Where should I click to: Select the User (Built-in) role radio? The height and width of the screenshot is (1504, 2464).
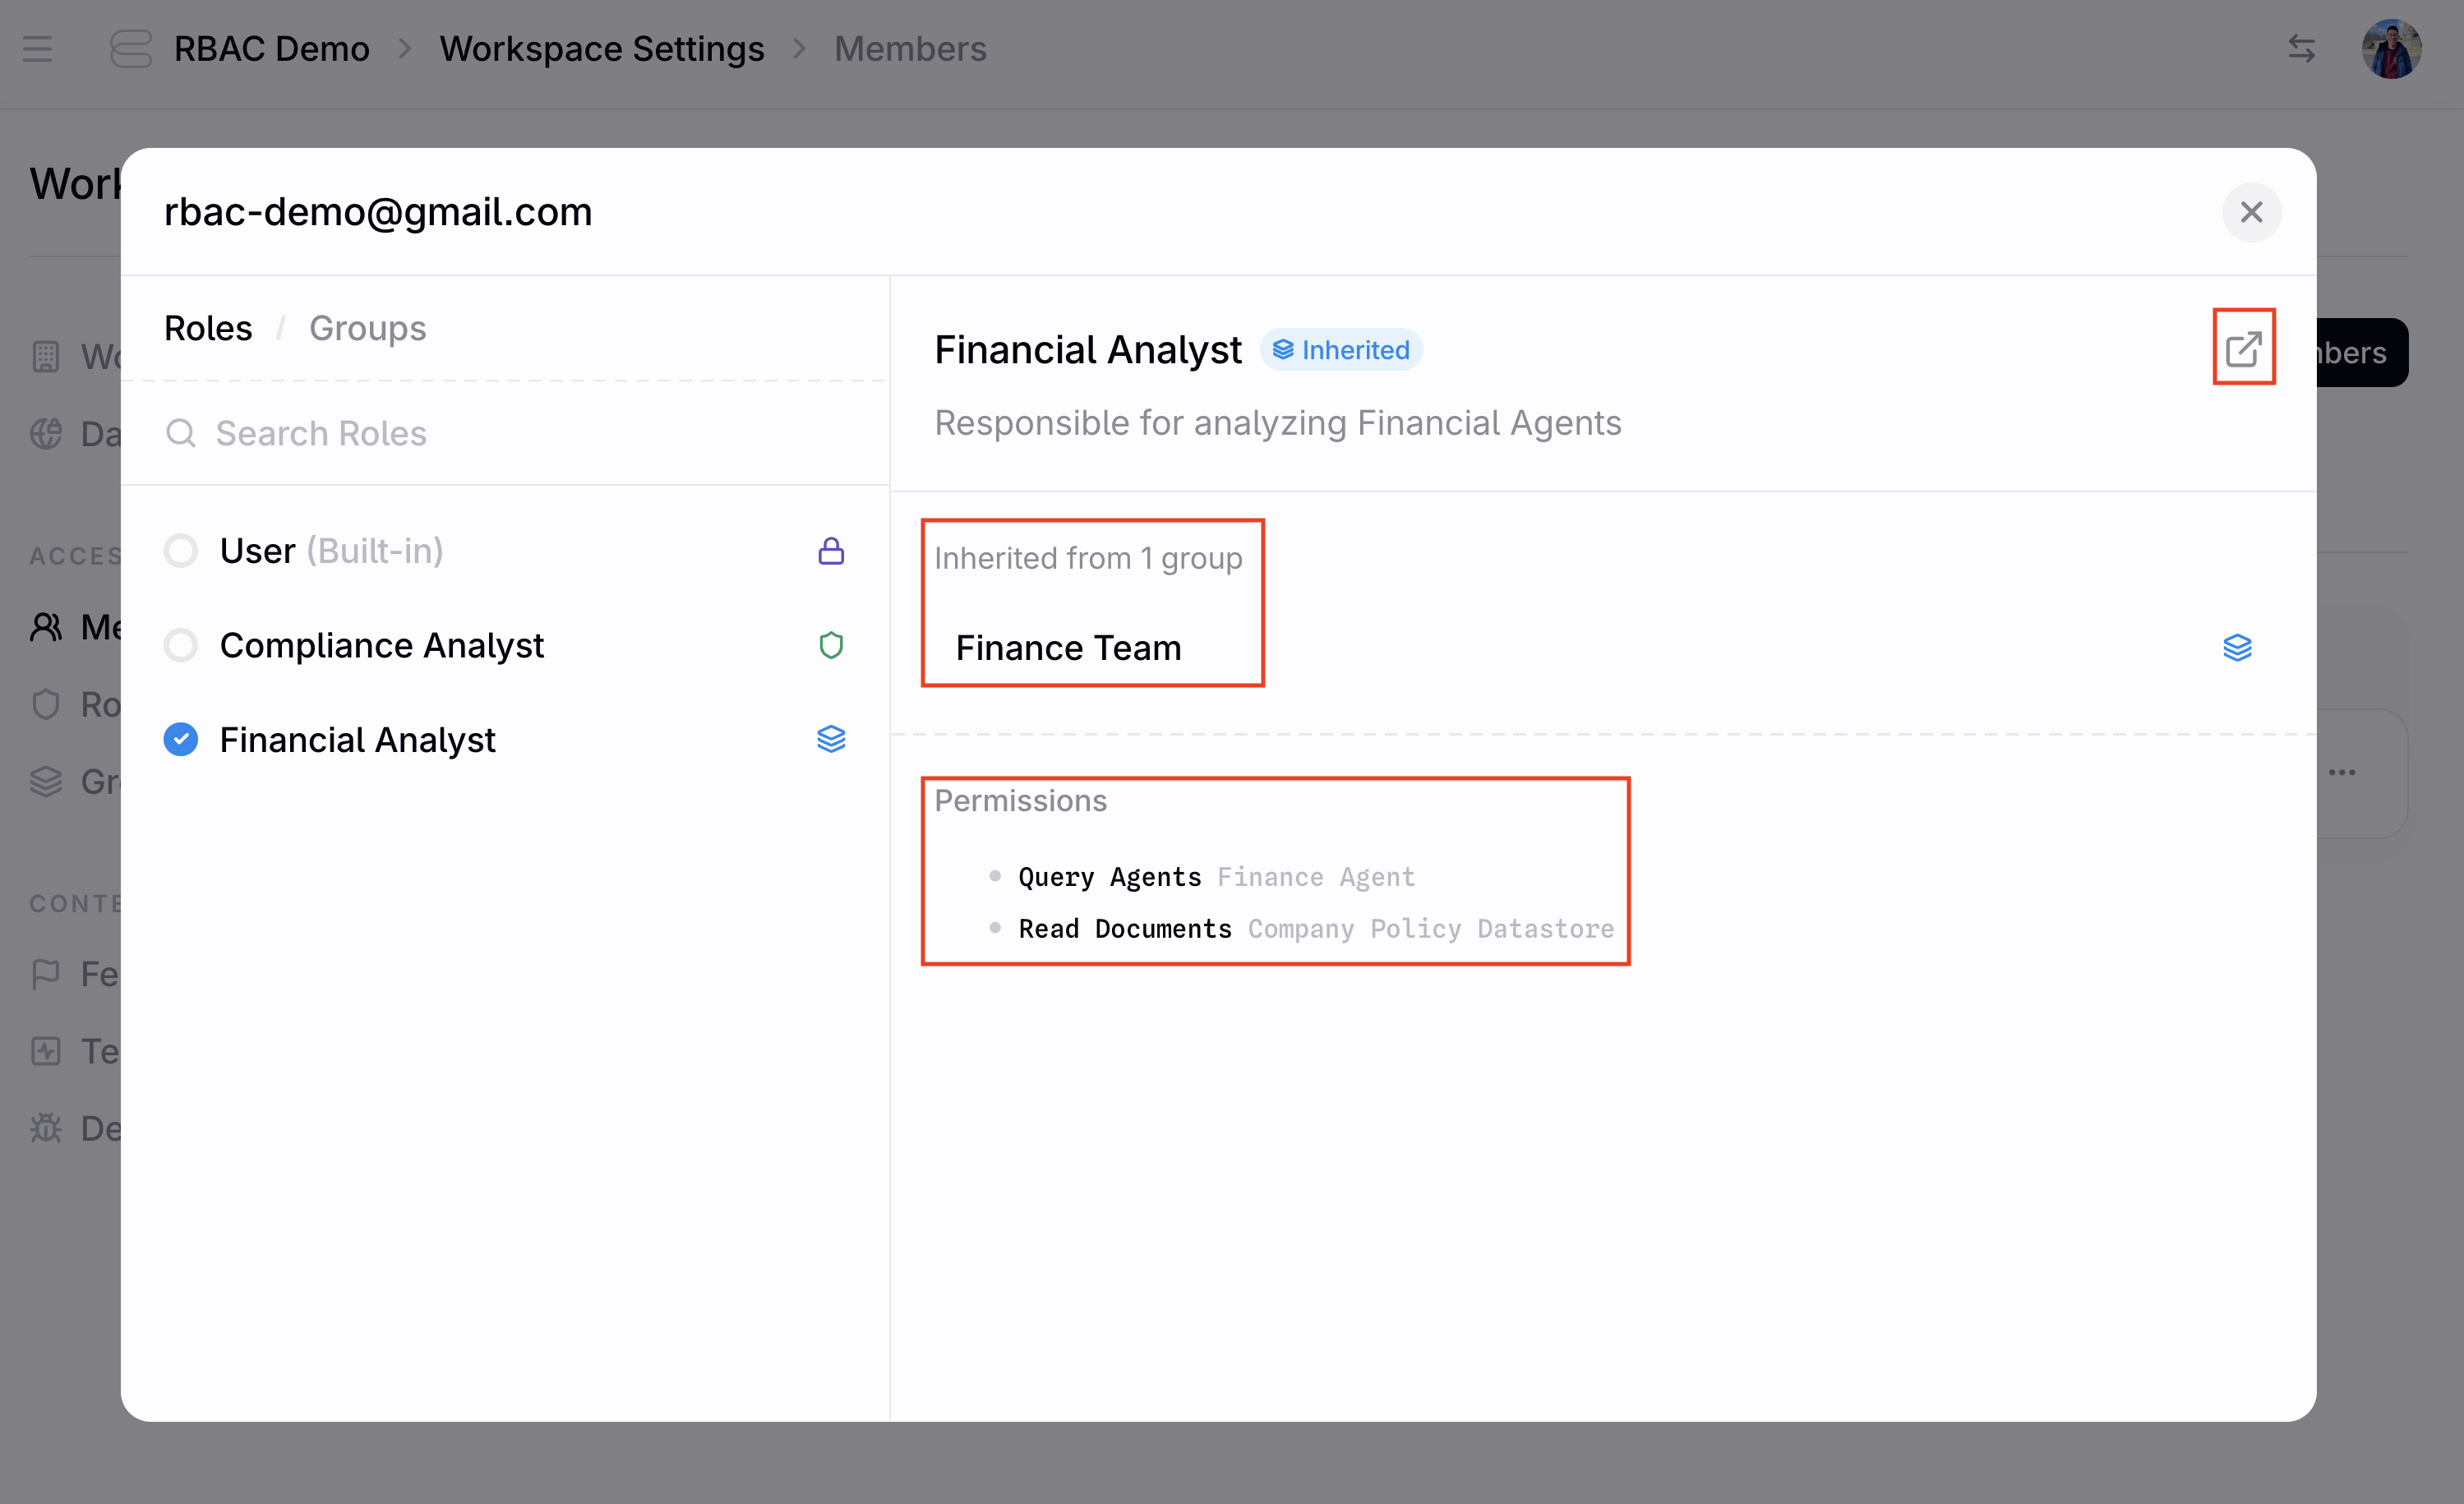click(x=181, y=551)
